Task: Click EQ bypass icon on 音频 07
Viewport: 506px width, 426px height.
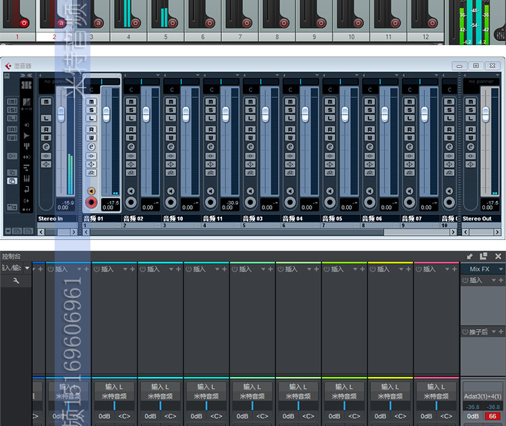Action: pos(410,164)
